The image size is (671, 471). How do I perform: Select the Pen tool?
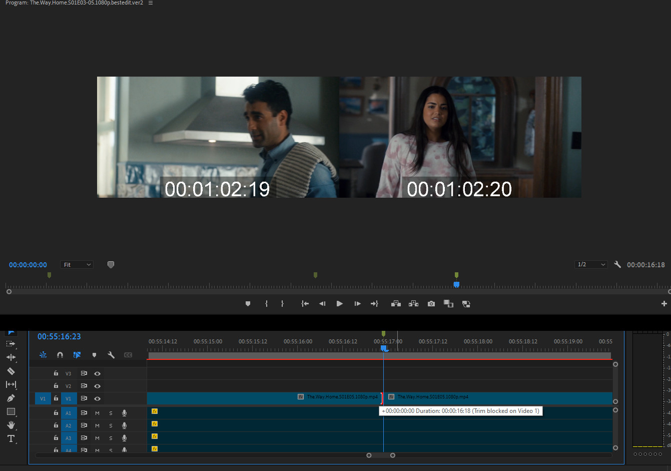coord(11,398)
